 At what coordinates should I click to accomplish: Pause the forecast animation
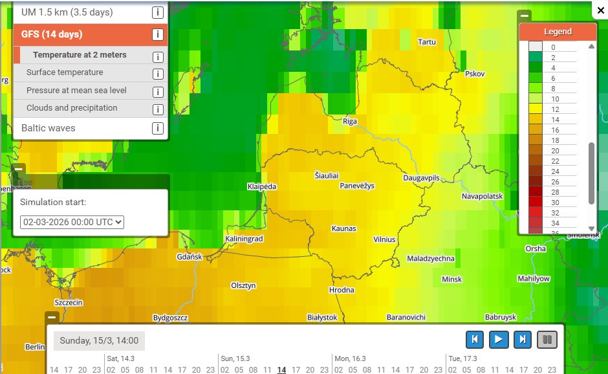click(x=547, y=340)
